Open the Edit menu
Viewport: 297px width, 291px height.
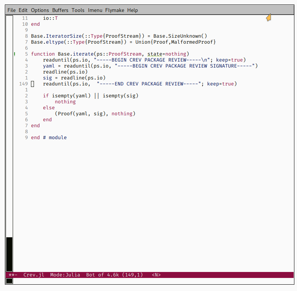[x=23, y=10]
